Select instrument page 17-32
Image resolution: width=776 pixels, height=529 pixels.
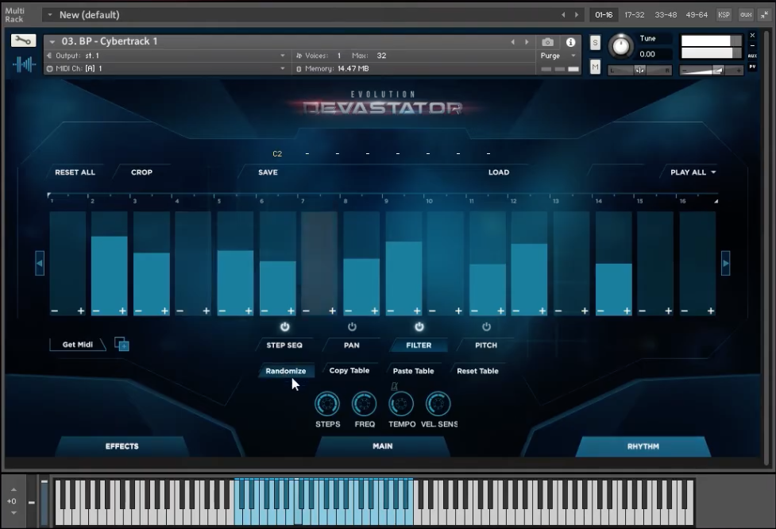634,15
